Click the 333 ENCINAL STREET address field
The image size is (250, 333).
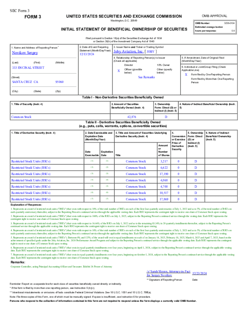tap(28, 68)
